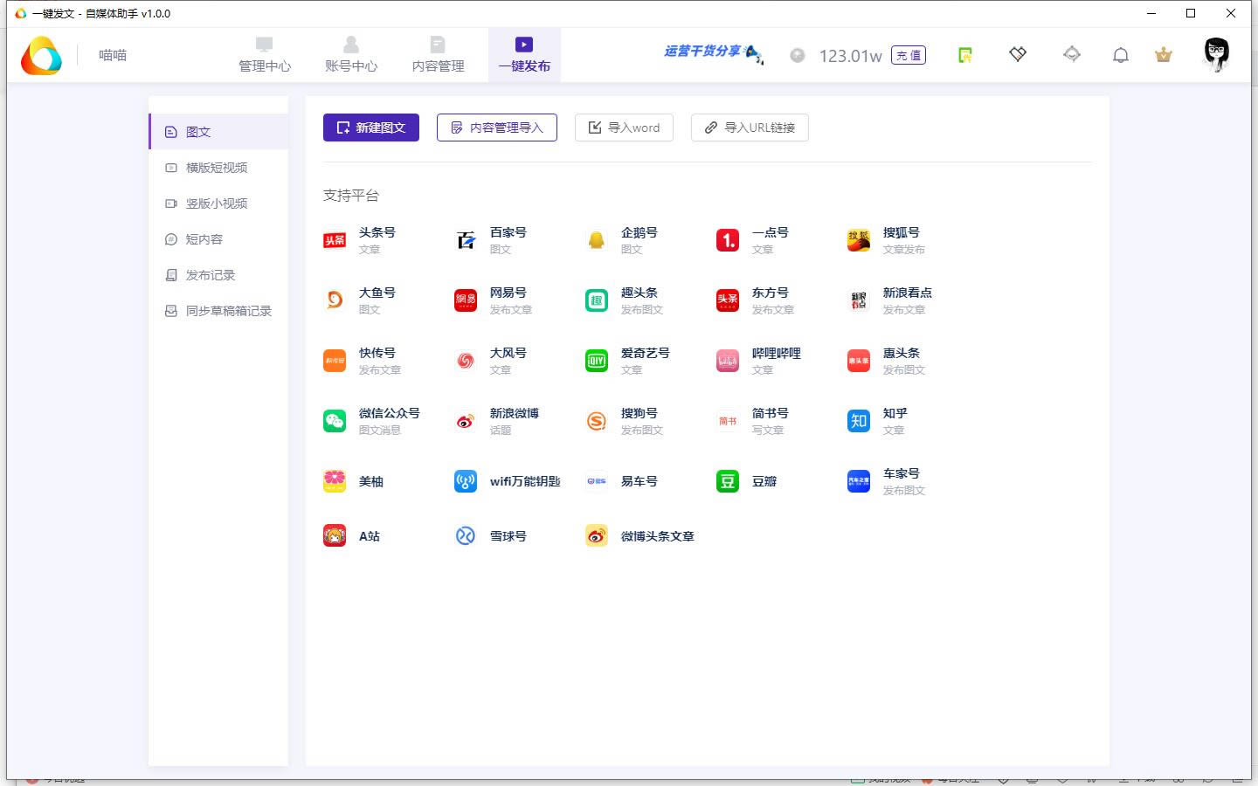1258x786 pixels.
Task: Choose the 惠头条 icon
Action: coord(859,361)
